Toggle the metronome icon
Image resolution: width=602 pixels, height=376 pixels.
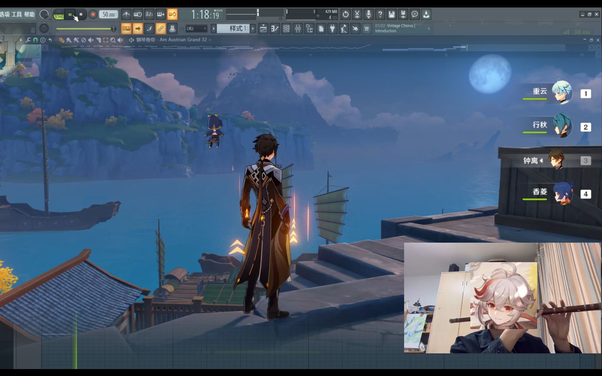pyautogui.click(x=126, y=14)
